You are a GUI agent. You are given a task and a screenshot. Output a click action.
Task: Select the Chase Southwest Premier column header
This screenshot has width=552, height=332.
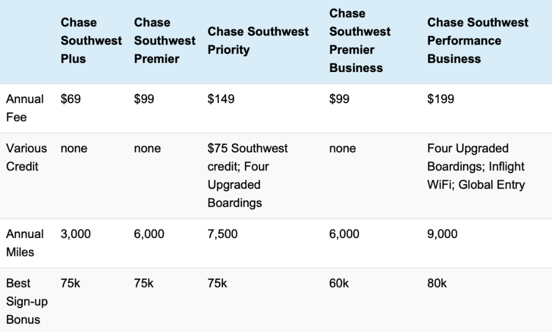pos(165,40)
